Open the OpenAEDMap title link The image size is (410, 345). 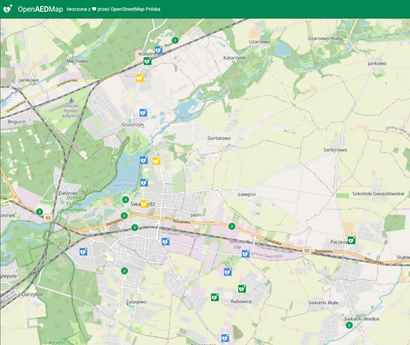click(x=40, y=9)
